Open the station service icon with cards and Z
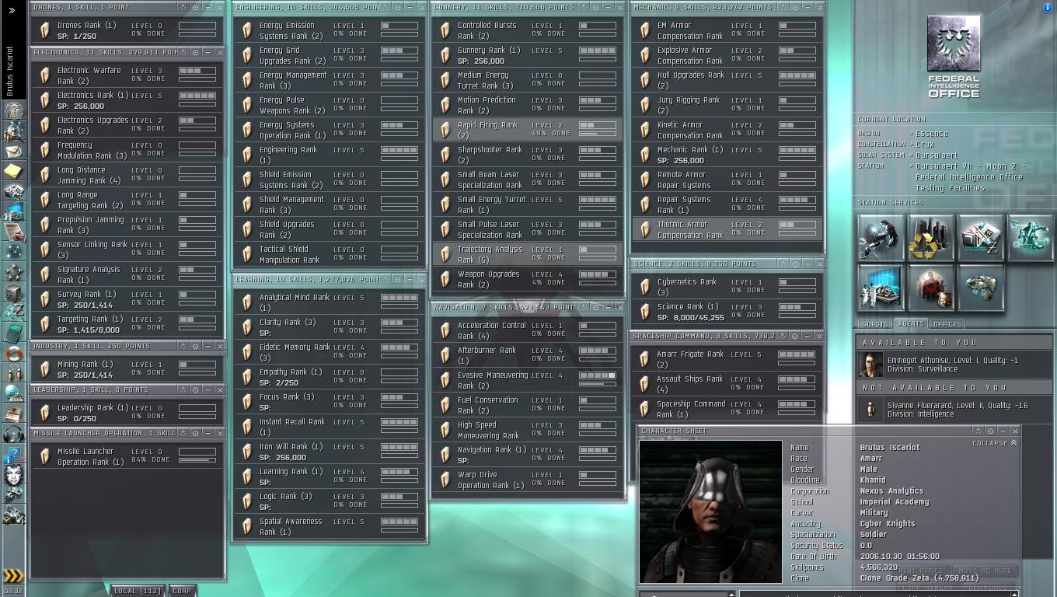The height and width of the screenshot is (597, 1057). pyautogui.click(x=981, y=238)
